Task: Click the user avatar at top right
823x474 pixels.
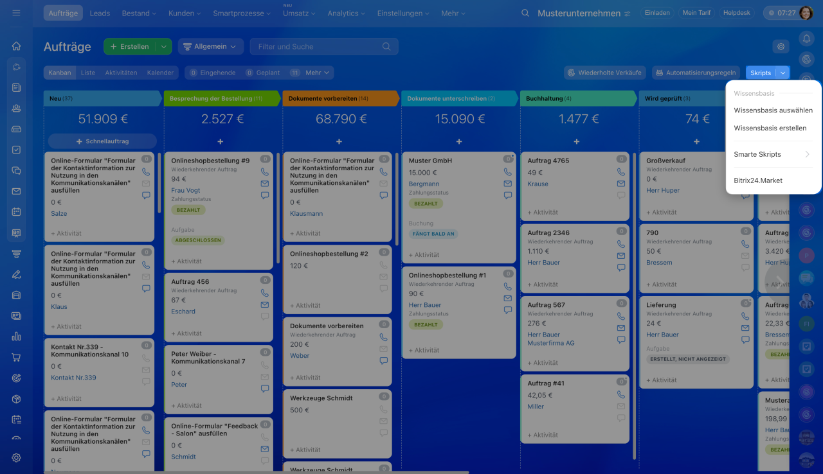Action: tap(806, 13)
